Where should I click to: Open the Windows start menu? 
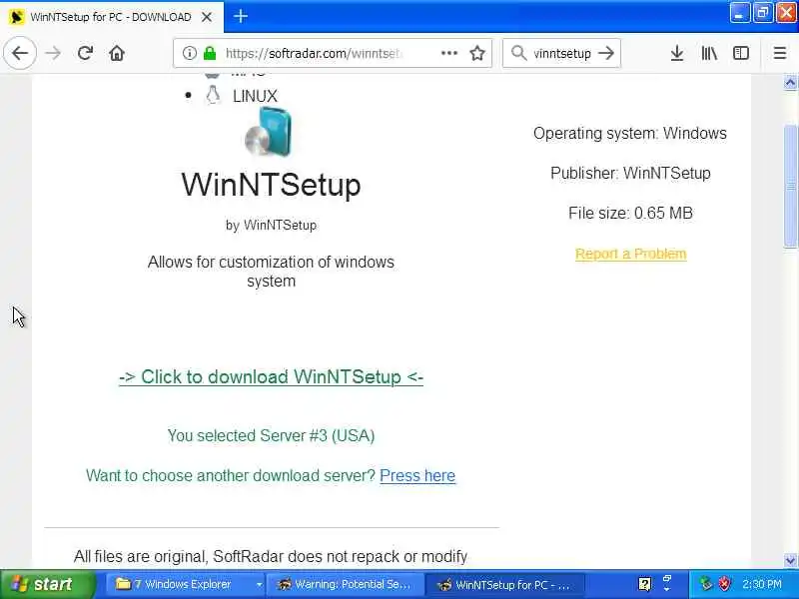click(x=47, y=584)
